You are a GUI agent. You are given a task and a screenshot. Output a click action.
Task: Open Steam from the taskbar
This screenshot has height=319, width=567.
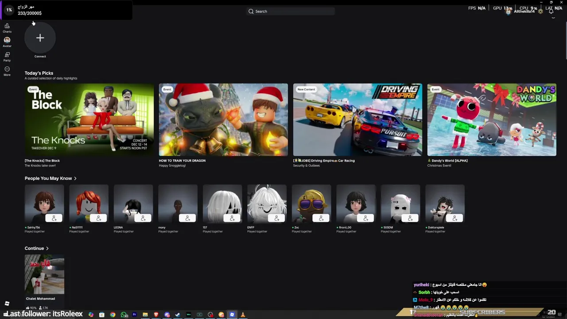click(x=178, y=315)
